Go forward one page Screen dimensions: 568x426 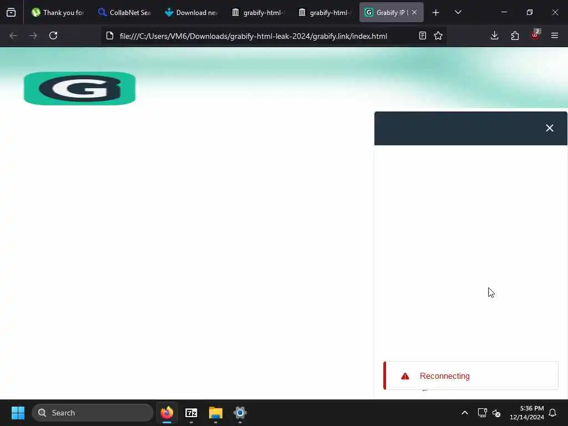click(33, 36)
